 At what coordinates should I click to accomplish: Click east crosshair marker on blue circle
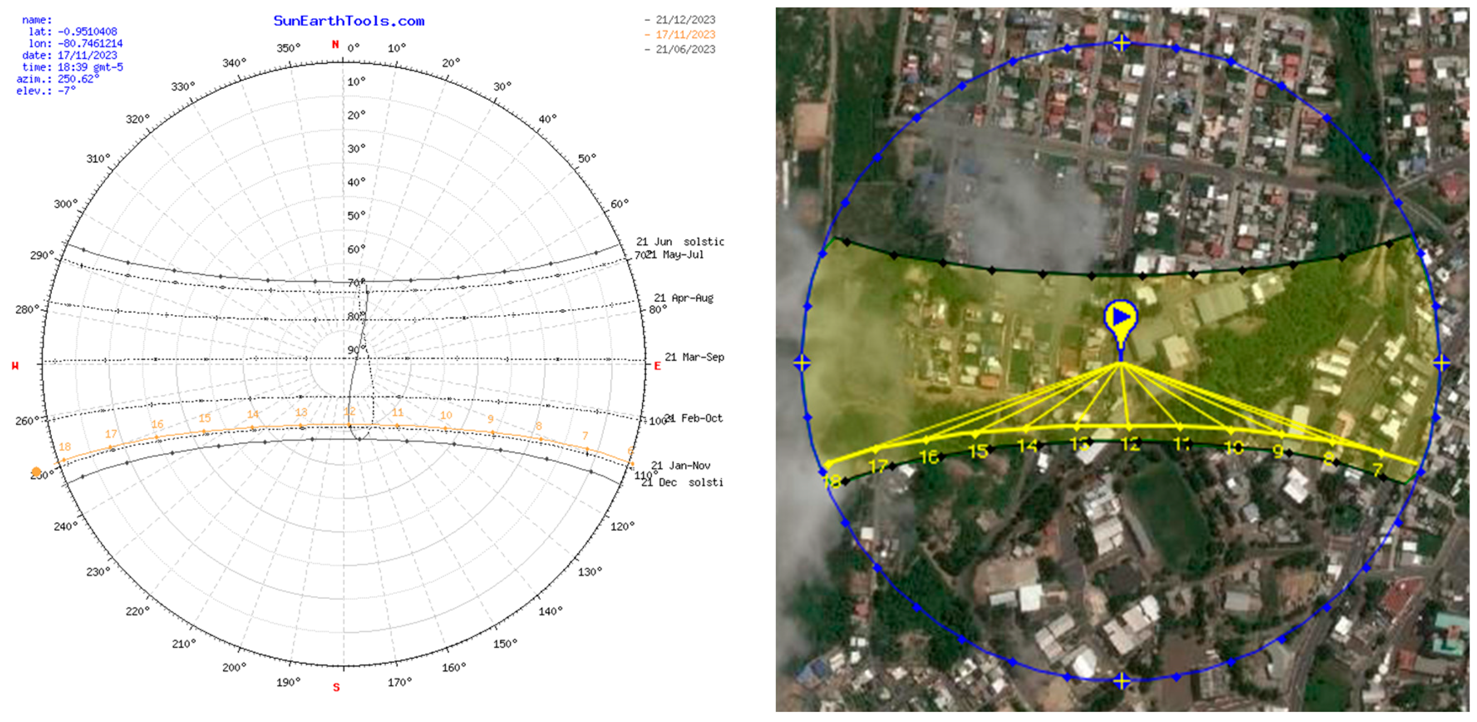[x=1441, y=362]
